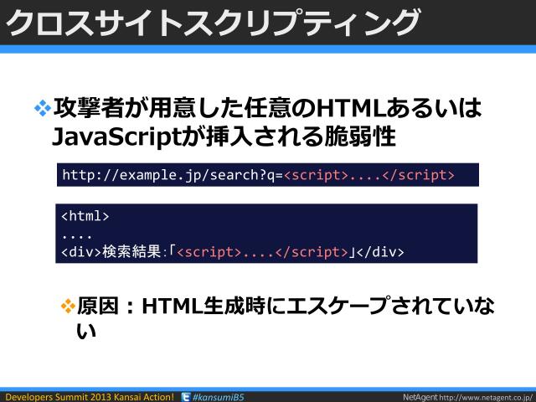Click the blue diamond bullet beside 攻撃者が
536x402 pixels.
43,108
